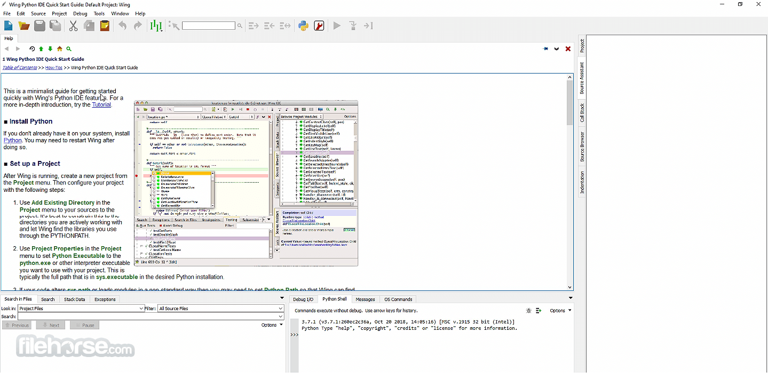Follow the Table of Contents link
Viewport: 768px width, 373px height.
click(20, 68)
